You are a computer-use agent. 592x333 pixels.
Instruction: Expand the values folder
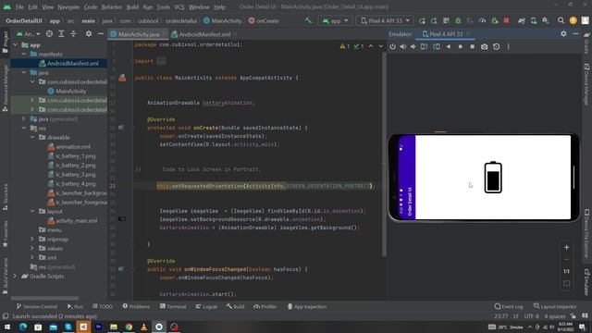[32, 249]
